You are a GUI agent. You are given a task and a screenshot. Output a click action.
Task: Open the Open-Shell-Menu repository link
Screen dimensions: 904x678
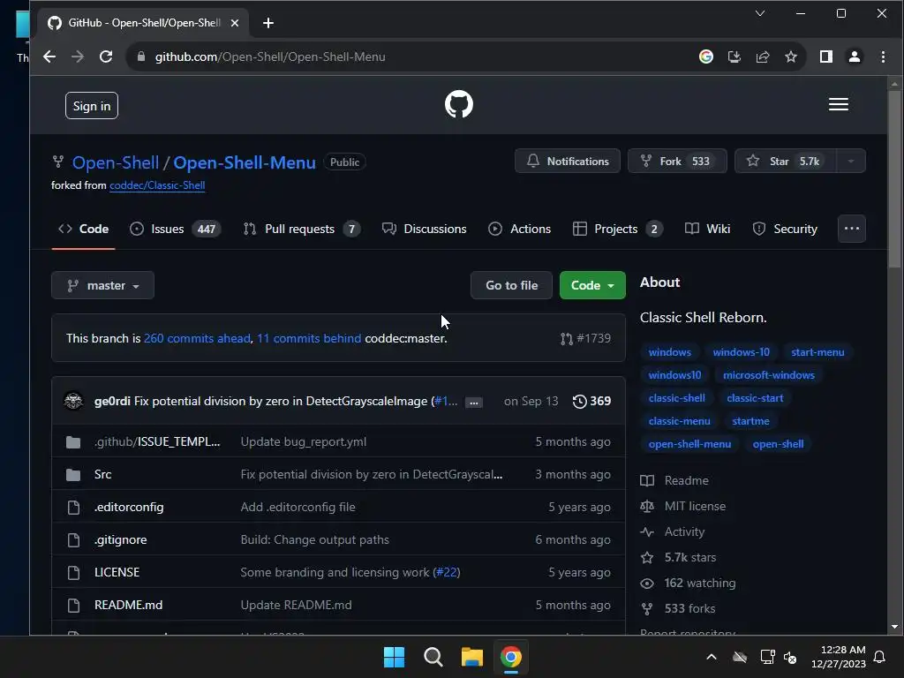click(245, 162)
